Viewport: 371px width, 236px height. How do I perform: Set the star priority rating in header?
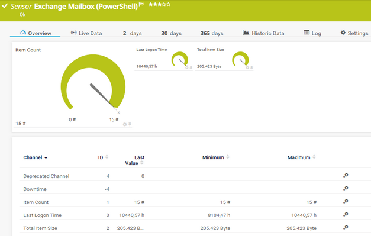(x=160, y=4)
